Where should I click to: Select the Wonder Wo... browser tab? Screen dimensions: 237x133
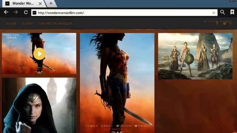click(x=23, y=3)
